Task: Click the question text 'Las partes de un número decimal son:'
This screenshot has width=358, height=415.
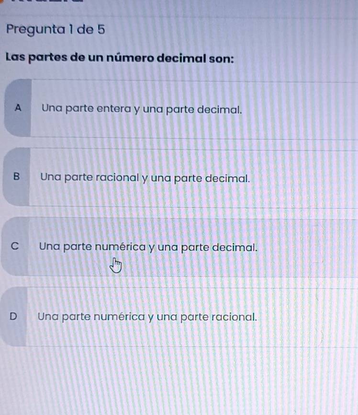Action: coord(120,59)
